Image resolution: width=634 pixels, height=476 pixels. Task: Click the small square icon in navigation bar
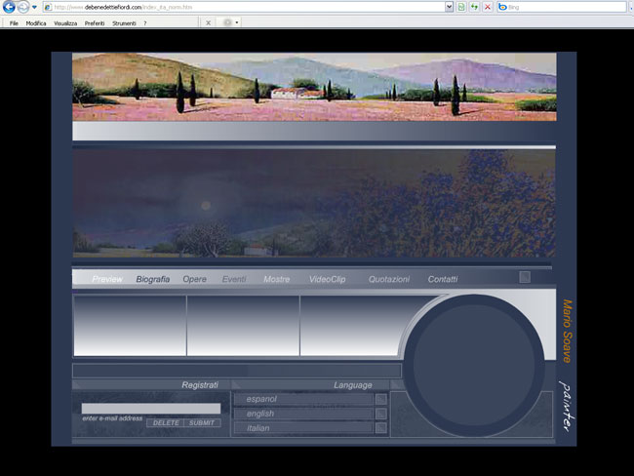[x=525, y=277]
